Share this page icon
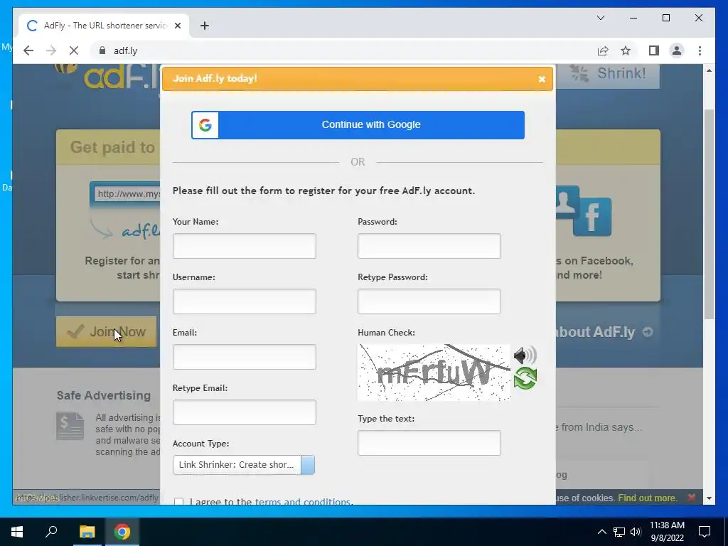Viewport: 728px width, 546px height. 603,50
